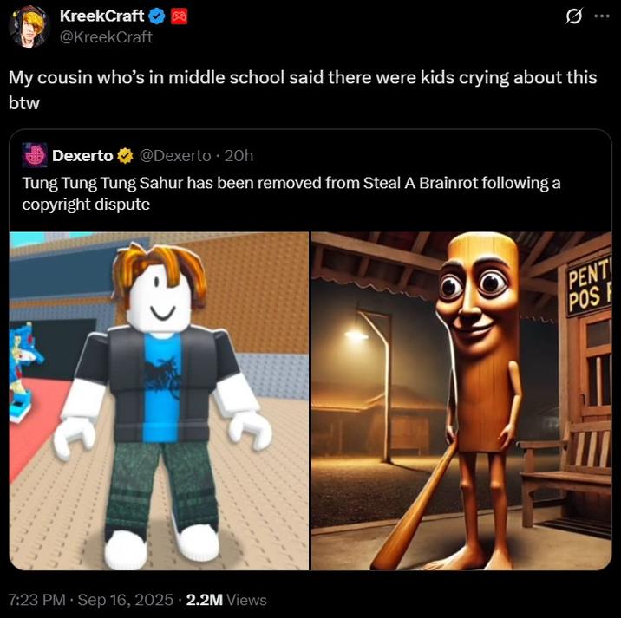Open the Grok explain-post icon
Screen dimensions: 621x618
click(x=572, y=16)
